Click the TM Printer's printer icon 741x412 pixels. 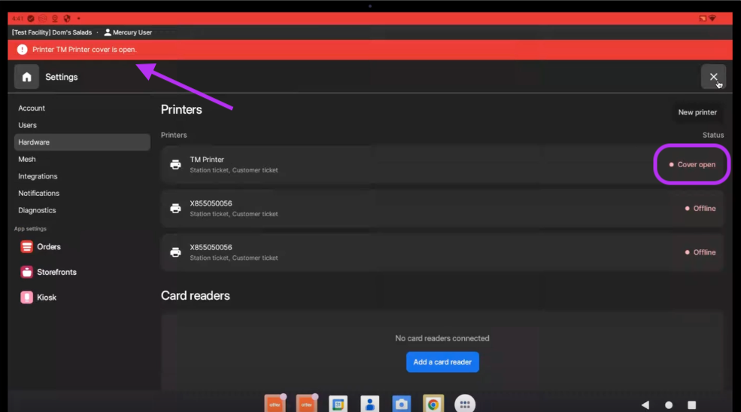coord(175,164)
